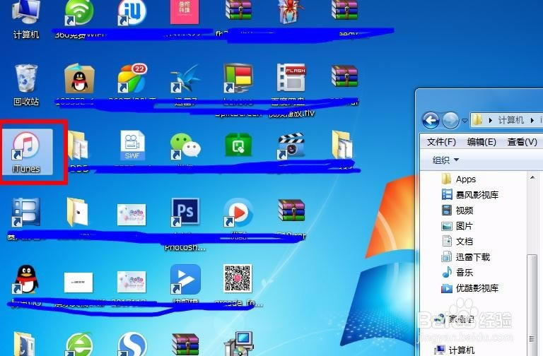543x356 pixels.
Task: Select the colorful icon with 22 badge
Action: pyautogui.click(x=132, y=78)
